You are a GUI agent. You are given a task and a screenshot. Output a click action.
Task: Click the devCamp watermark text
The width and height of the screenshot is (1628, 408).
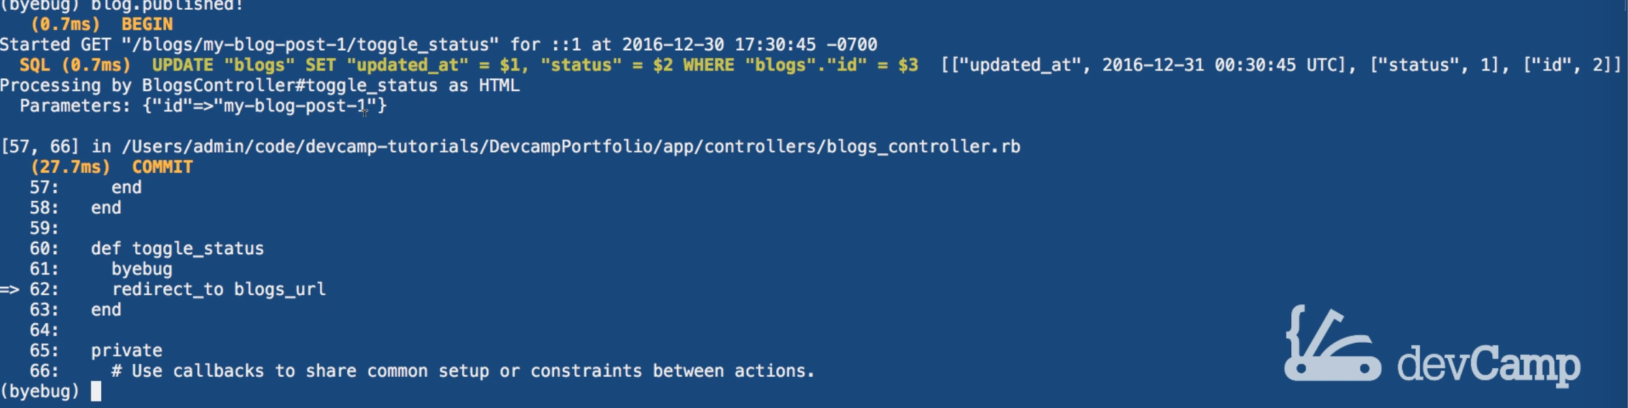(1488, 364)
